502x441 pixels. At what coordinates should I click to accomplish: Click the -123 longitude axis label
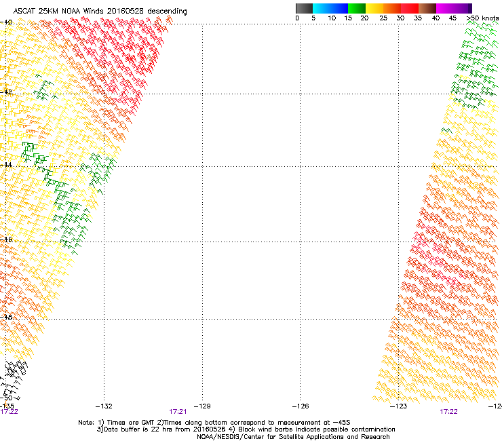pos(398,406)
